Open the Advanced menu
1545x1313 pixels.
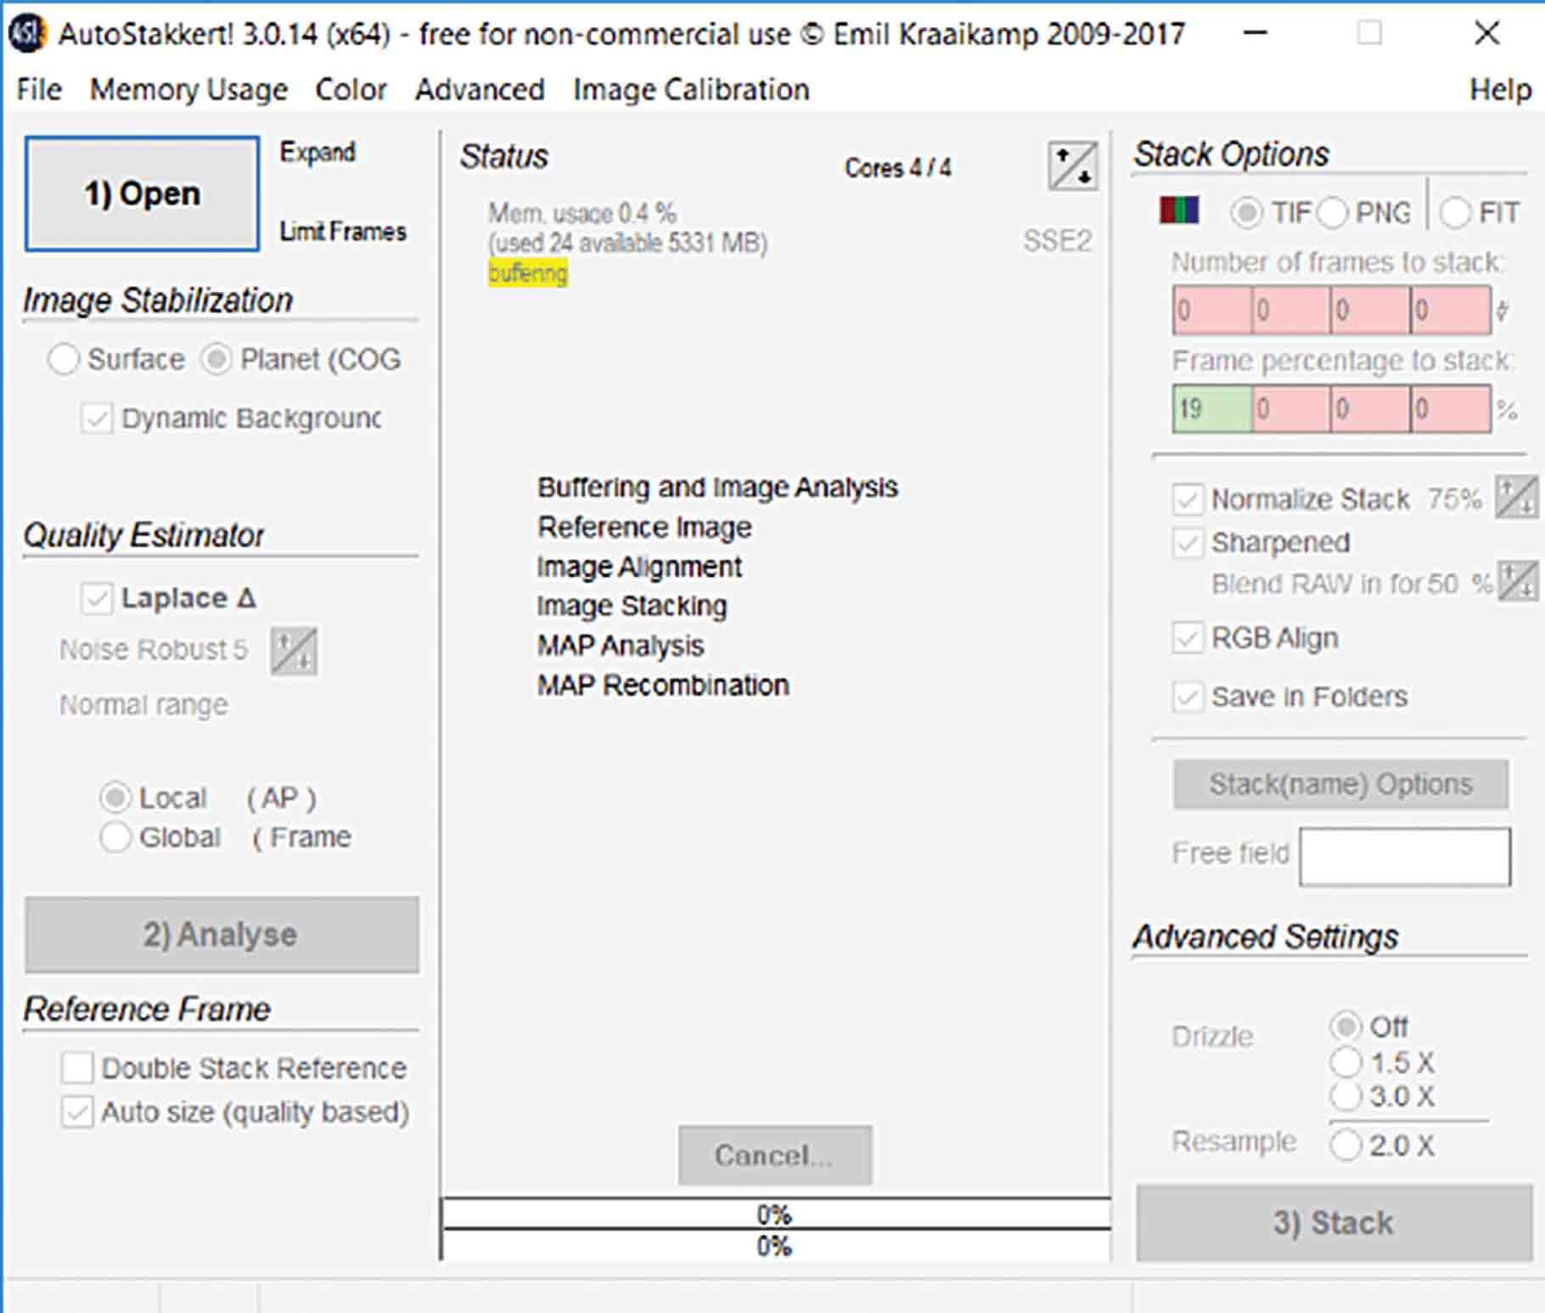click(480, 89)
